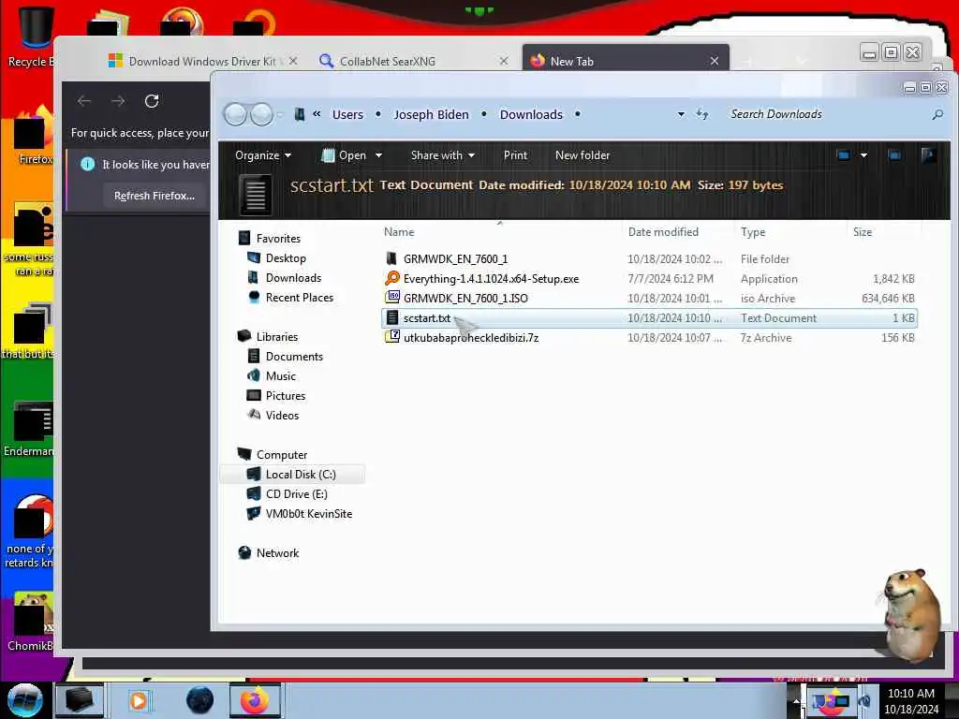Expand the Open button dropdown arrow

click(x=378, y=155)
